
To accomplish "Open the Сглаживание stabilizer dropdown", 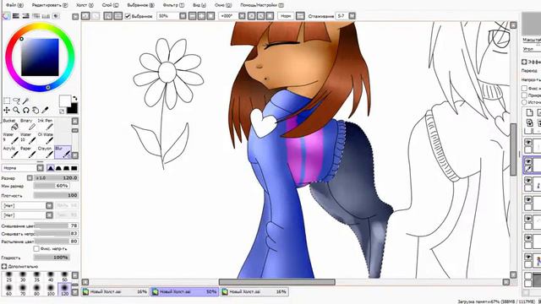I will [352, 16].
